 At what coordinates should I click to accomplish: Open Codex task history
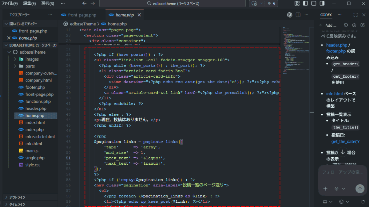pyautogui.click(x=346, y=25)
